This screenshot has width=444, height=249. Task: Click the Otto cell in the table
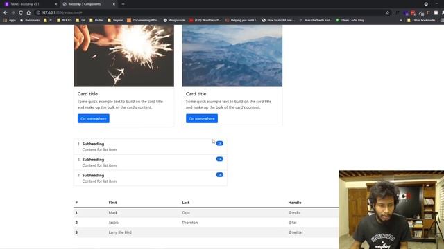point(186,213)
